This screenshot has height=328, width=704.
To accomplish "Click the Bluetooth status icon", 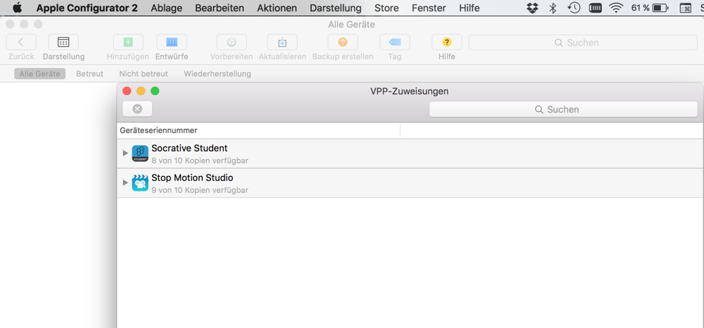I will tap(553, 8).
